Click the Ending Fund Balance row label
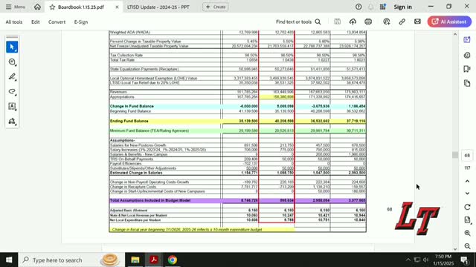The width and height of the screenshot is (476, 267). [x=129, y=121]
